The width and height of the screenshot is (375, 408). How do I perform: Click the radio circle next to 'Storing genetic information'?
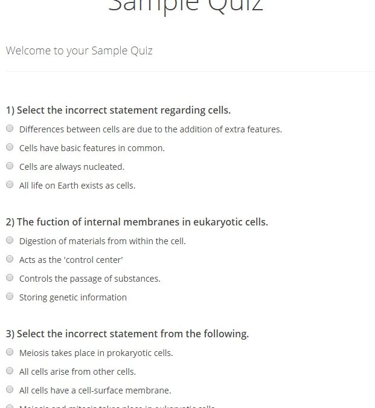[10, 296]
